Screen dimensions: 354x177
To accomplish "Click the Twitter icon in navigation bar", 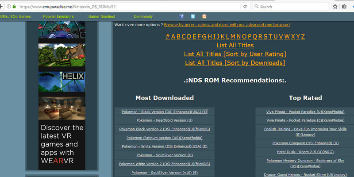I will [193, 16].
